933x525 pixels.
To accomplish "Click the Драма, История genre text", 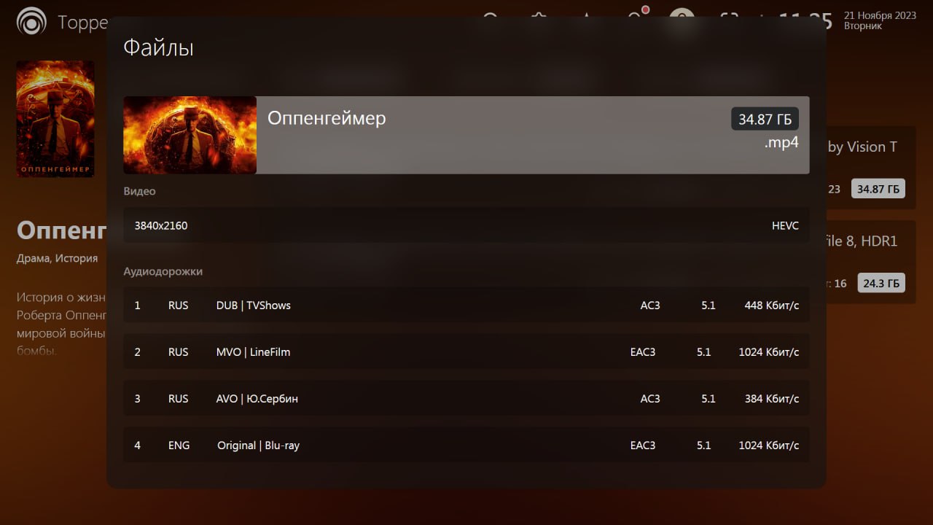I will click(57, 258).
